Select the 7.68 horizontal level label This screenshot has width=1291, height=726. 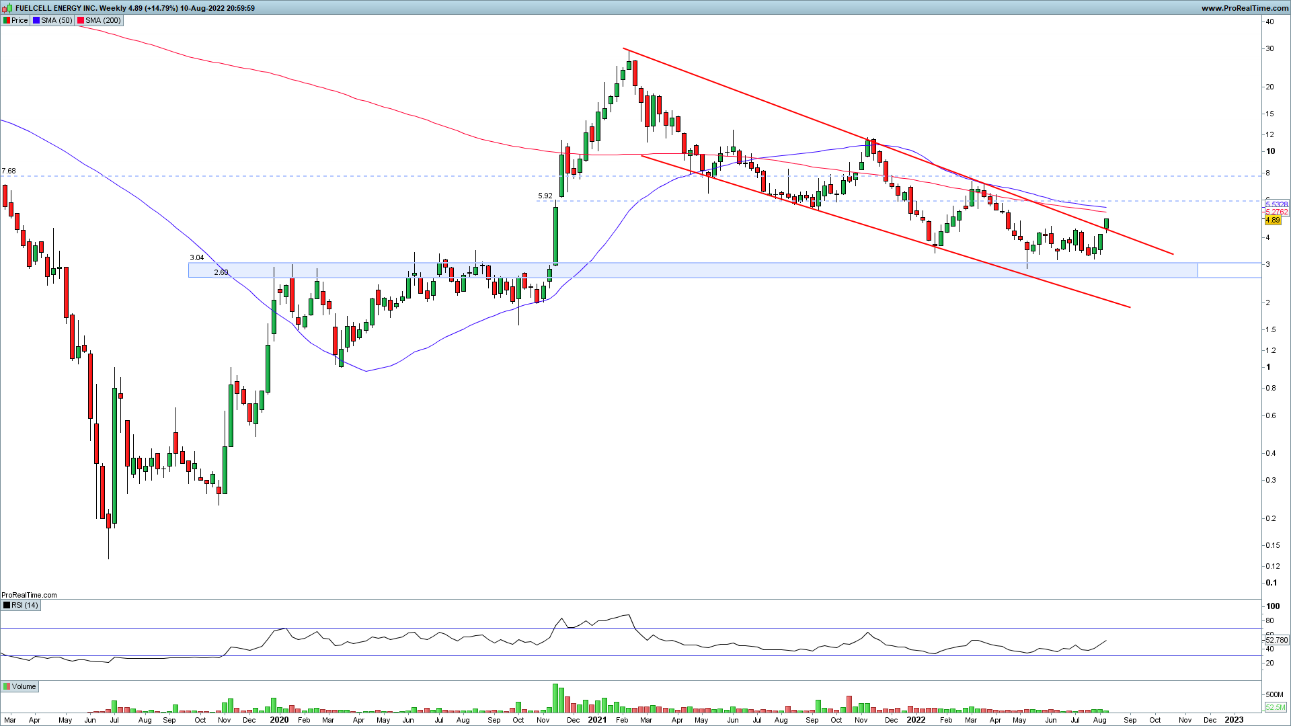pos(9,171)
